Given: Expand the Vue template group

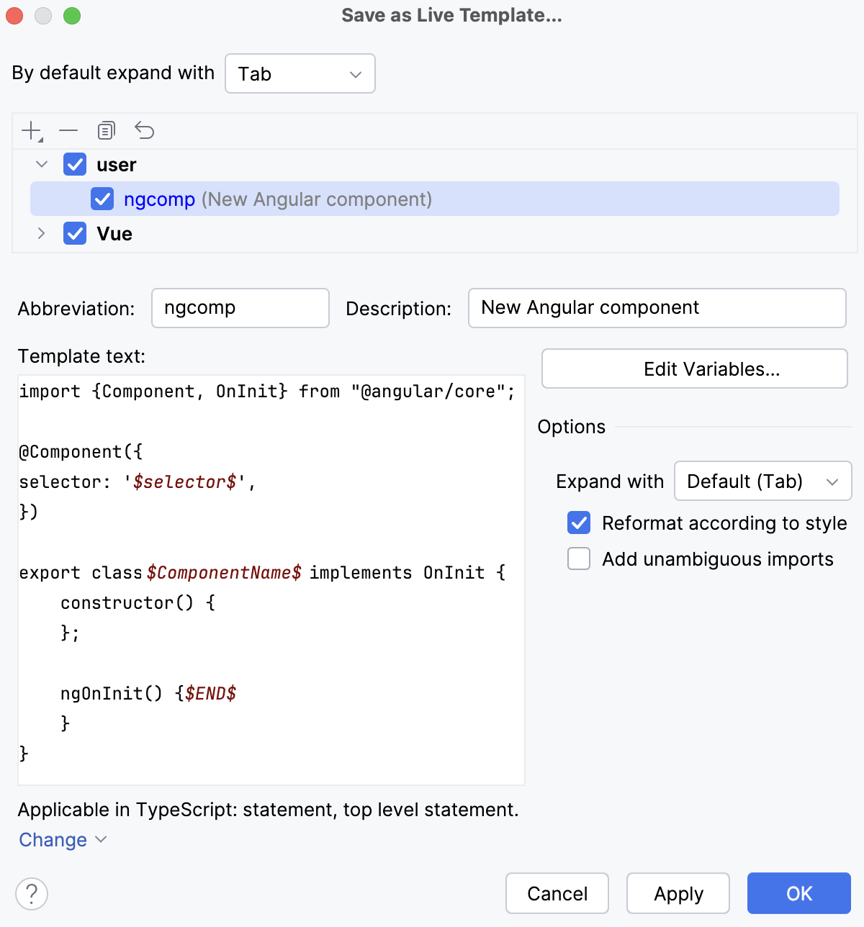Looking at the screenshot, I should coord(41,233).
